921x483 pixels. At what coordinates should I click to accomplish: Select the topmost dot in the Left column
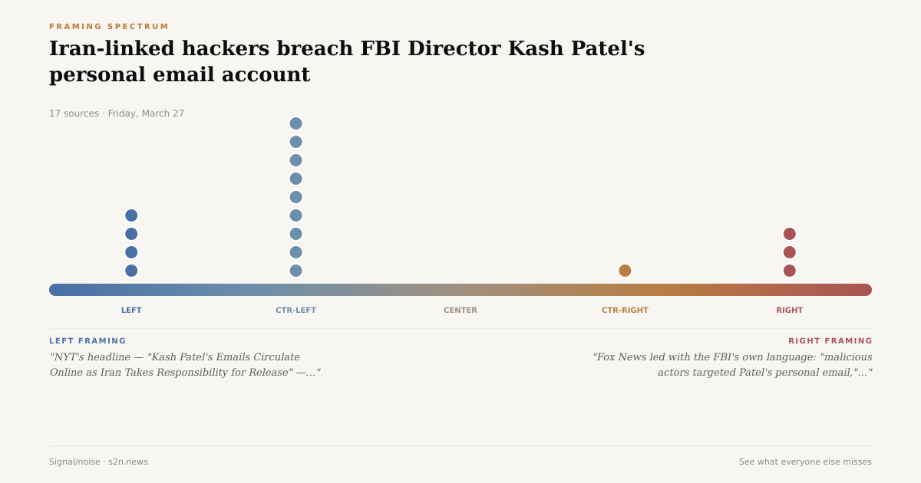coord(131,215)
